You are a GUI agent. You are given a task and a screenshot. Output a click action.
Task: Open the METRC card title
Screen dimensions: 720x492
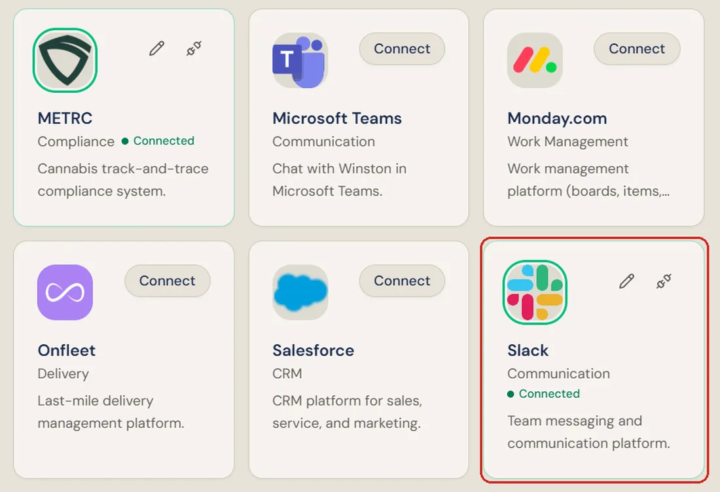(65, 118)
